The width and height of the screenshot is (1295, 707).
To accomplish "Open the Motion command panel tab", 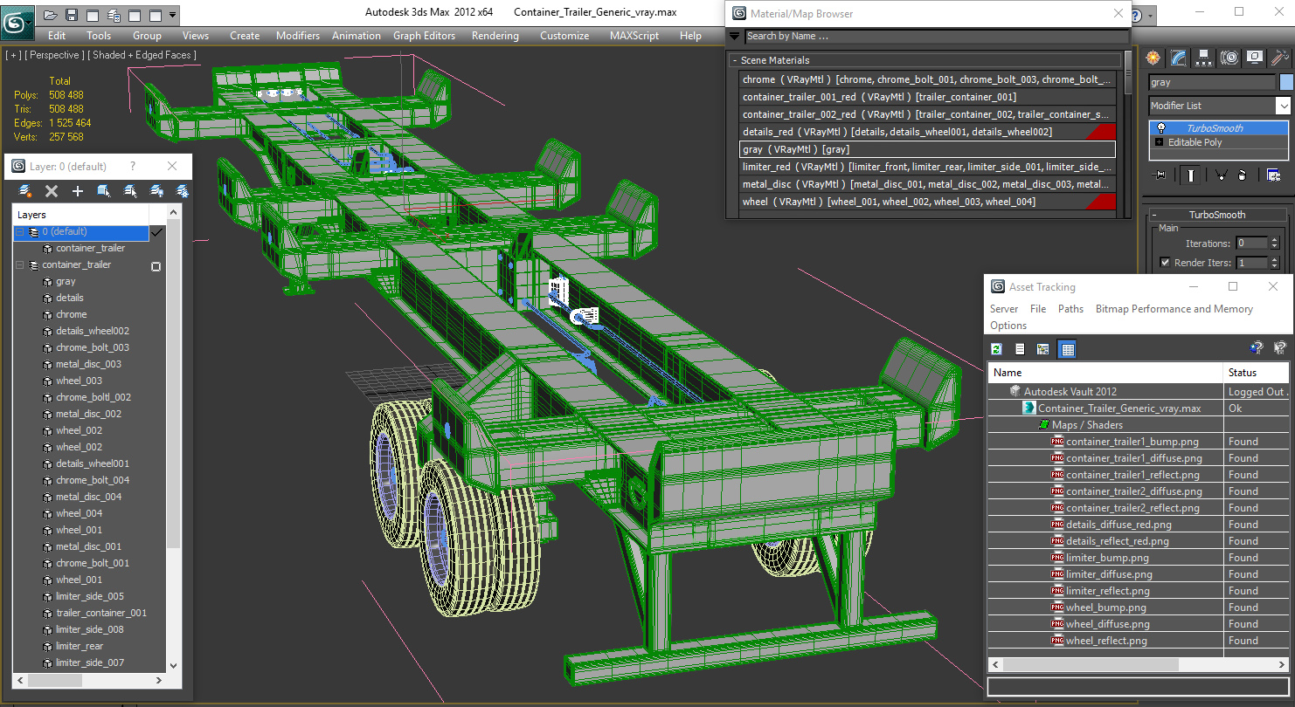I will 1229,58.
